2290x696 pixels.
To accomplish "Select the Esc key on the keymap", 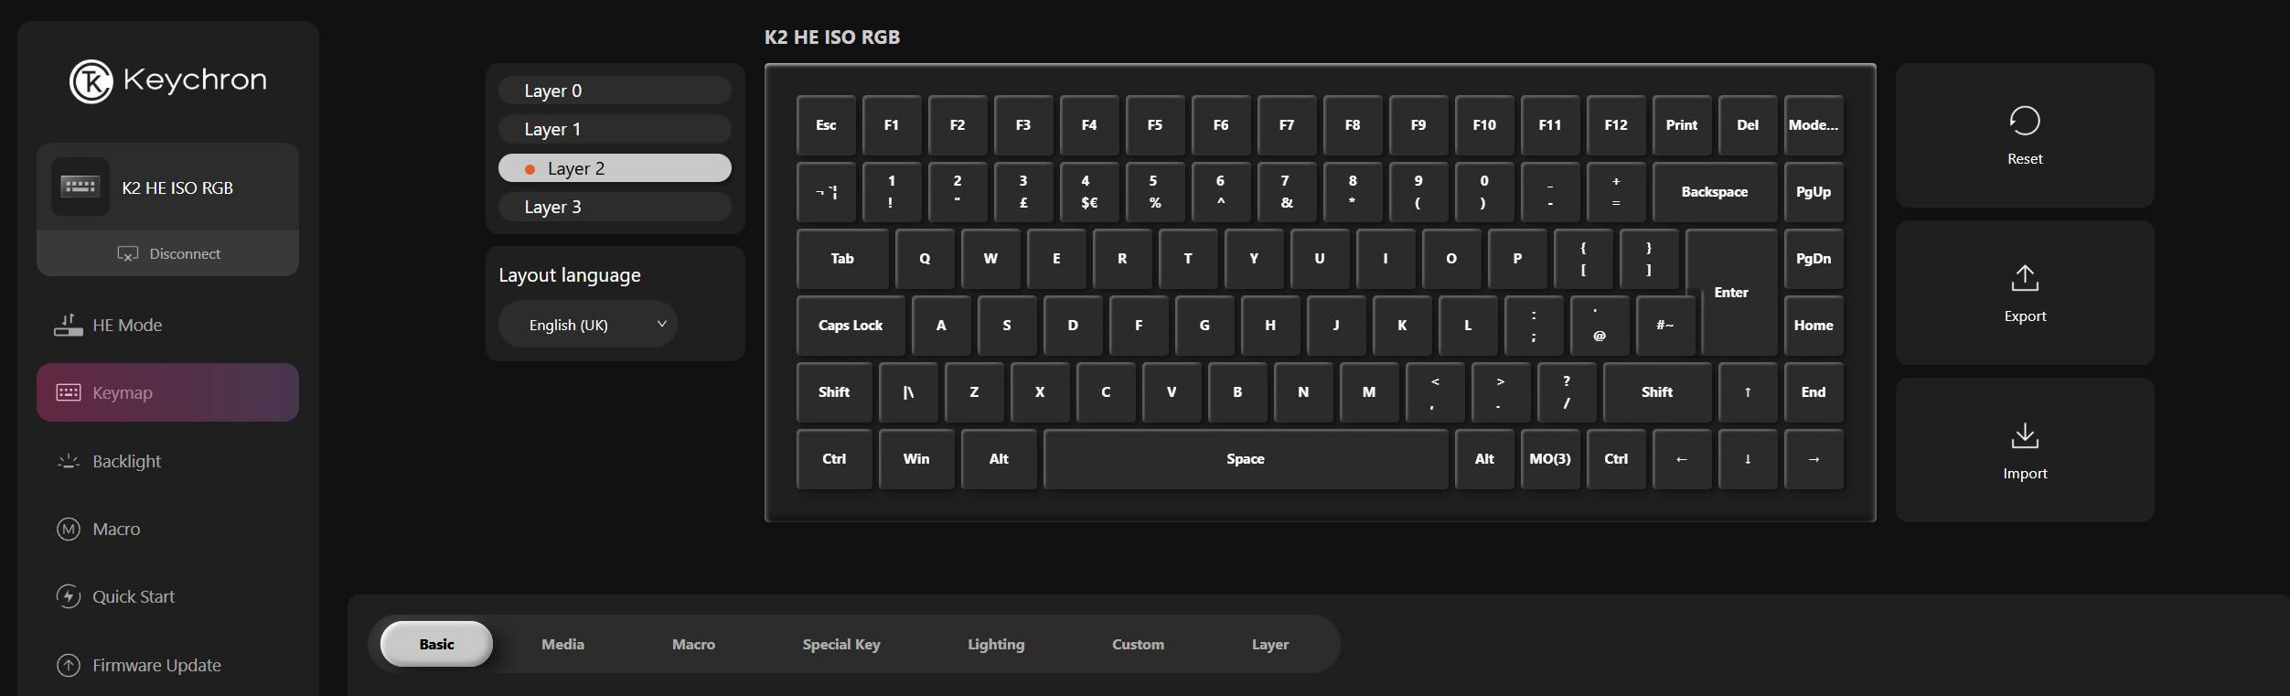I will (x=826, y=124).
